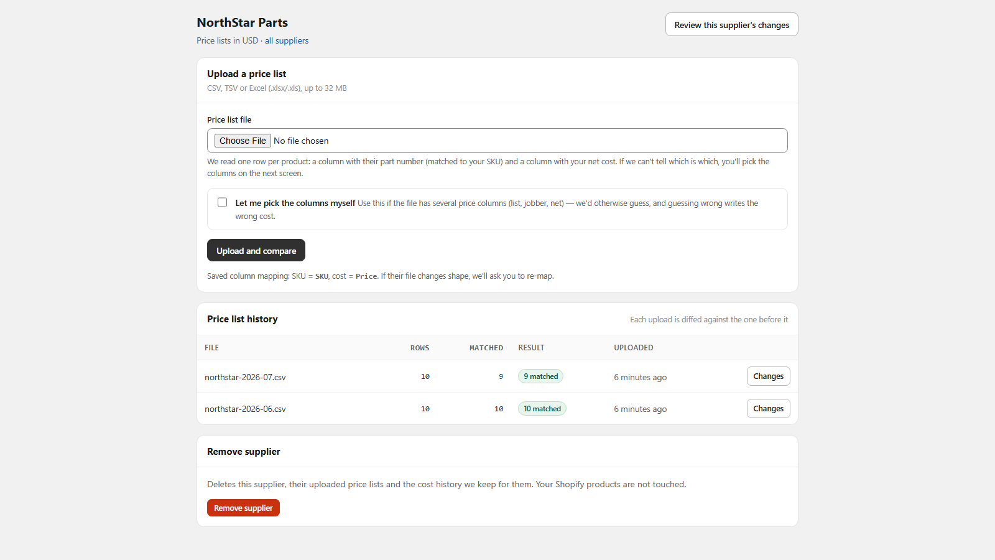
Task: Click the 10 matched result badge
Action: click(542, 409)
